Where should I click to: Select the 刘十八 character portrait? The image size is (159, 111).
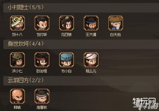click(17, 23)
